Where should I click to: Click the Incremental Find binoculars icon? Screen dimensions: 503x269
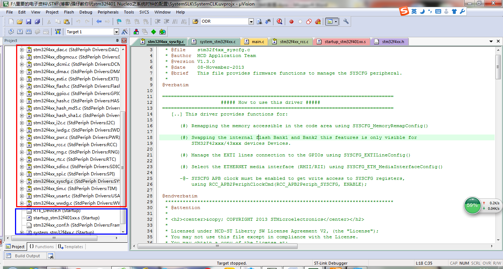click(268, 22)
